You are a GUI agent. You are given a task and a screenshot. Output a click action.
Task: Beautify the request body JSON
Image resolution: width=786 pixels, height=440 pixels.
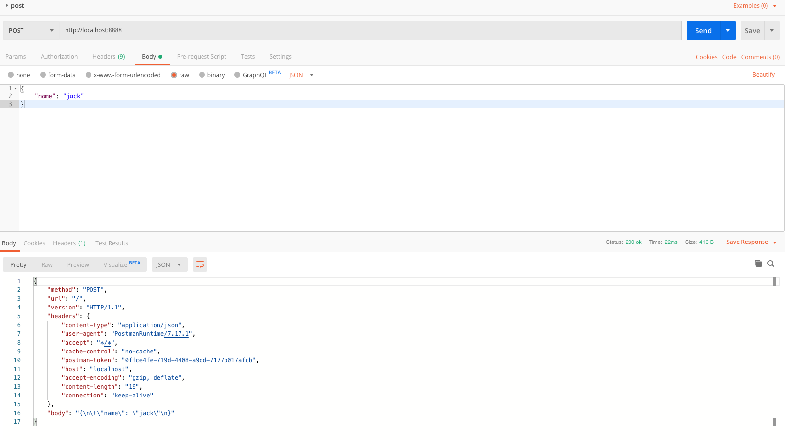(x=764, y=75)
